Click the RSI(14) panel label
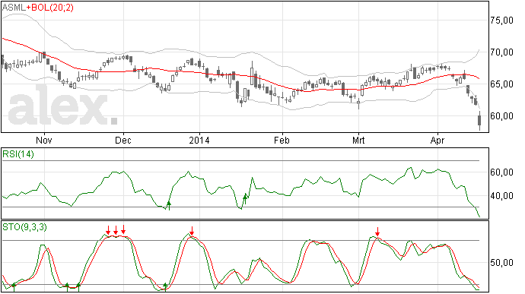The height and width of the screenshot is (294, 525). pos(18,154)
